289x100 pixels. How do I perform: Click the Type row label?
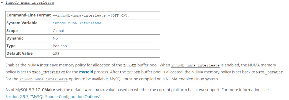(29, 46)
